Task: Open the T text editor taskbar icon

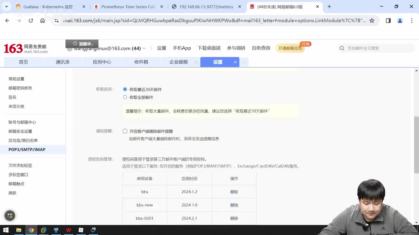Action: pyautogui.click(x=81, y=230)
